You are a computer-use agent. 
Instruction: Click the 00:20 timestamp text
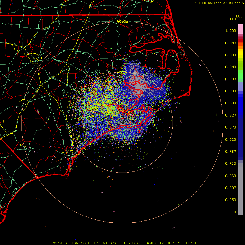(x=190, y=243)
